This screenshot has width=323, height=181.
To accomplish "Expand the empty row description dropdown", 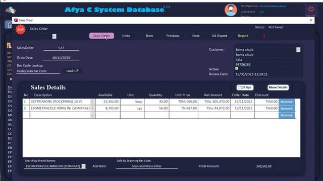I will point(92,115).
